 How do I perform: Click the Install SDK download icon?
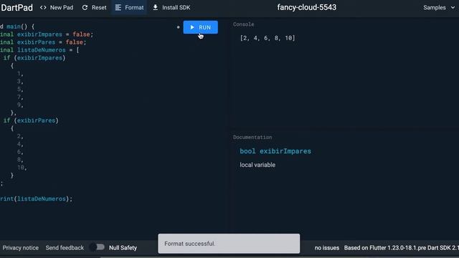[156, 8]
